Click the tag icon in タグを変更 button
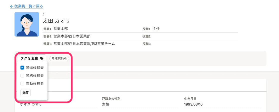 (42, 58)
